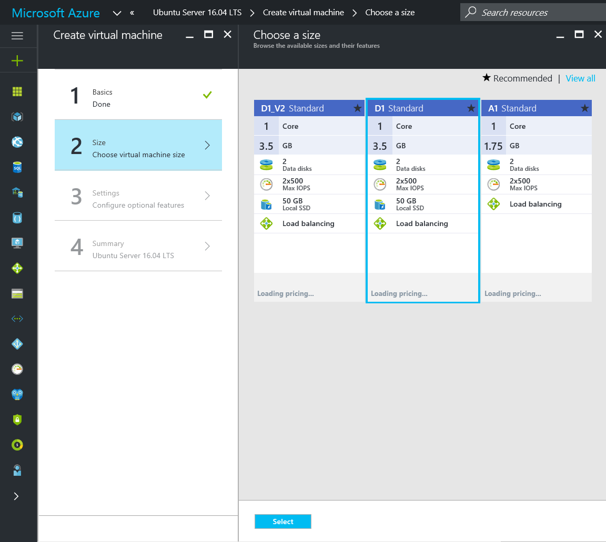Click Local SSD icon in D1_V2 card
This screenshot has height=542, width=606.
pyautogui.click(x=266, y=204)
